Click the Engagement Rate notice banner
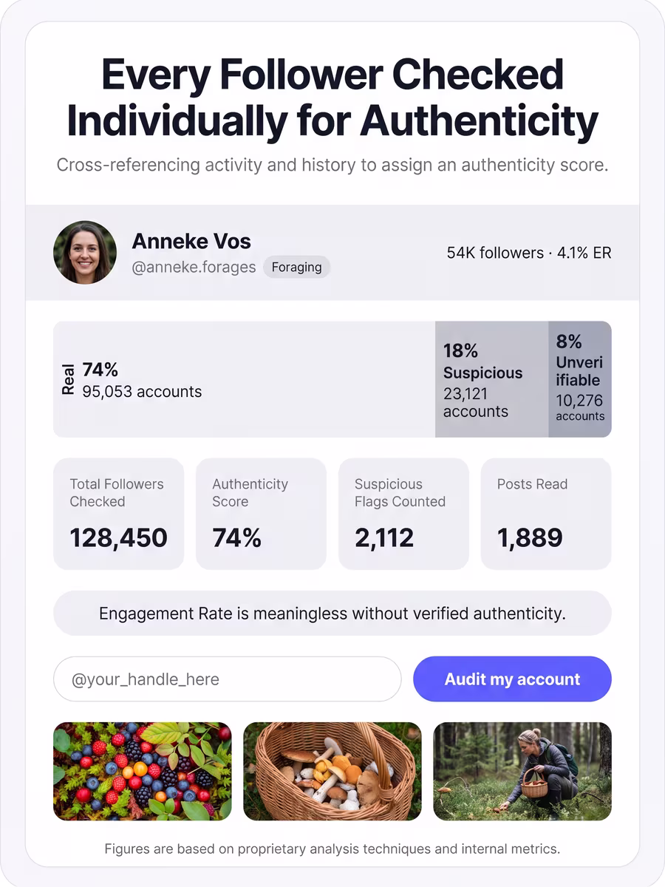Image resolution: width=665 pixels, height=887 pixels. tap(332, 614)
